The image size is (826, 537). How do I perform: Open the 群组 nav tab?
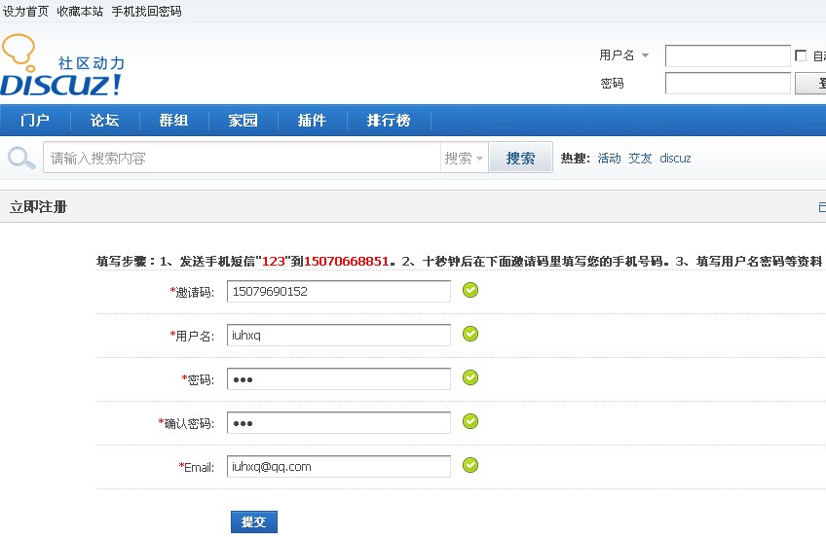point(173,121)
